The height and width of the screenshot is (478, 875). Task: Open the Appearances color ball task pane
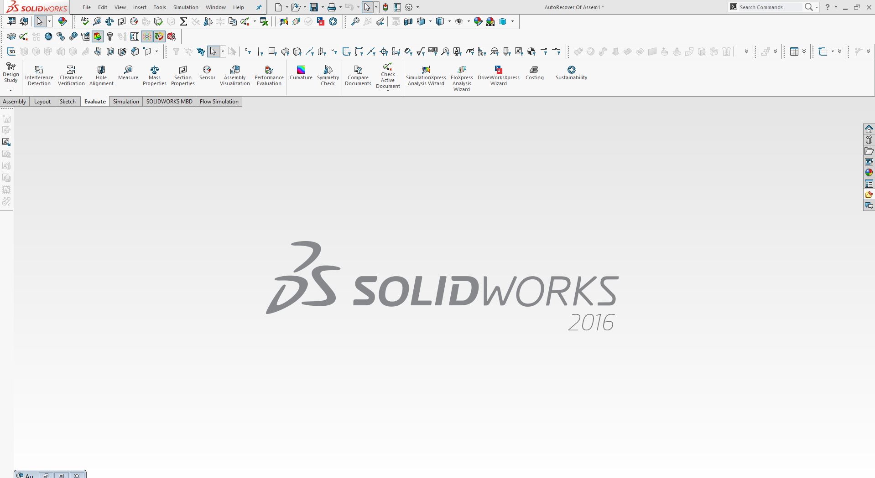point(869,173)
